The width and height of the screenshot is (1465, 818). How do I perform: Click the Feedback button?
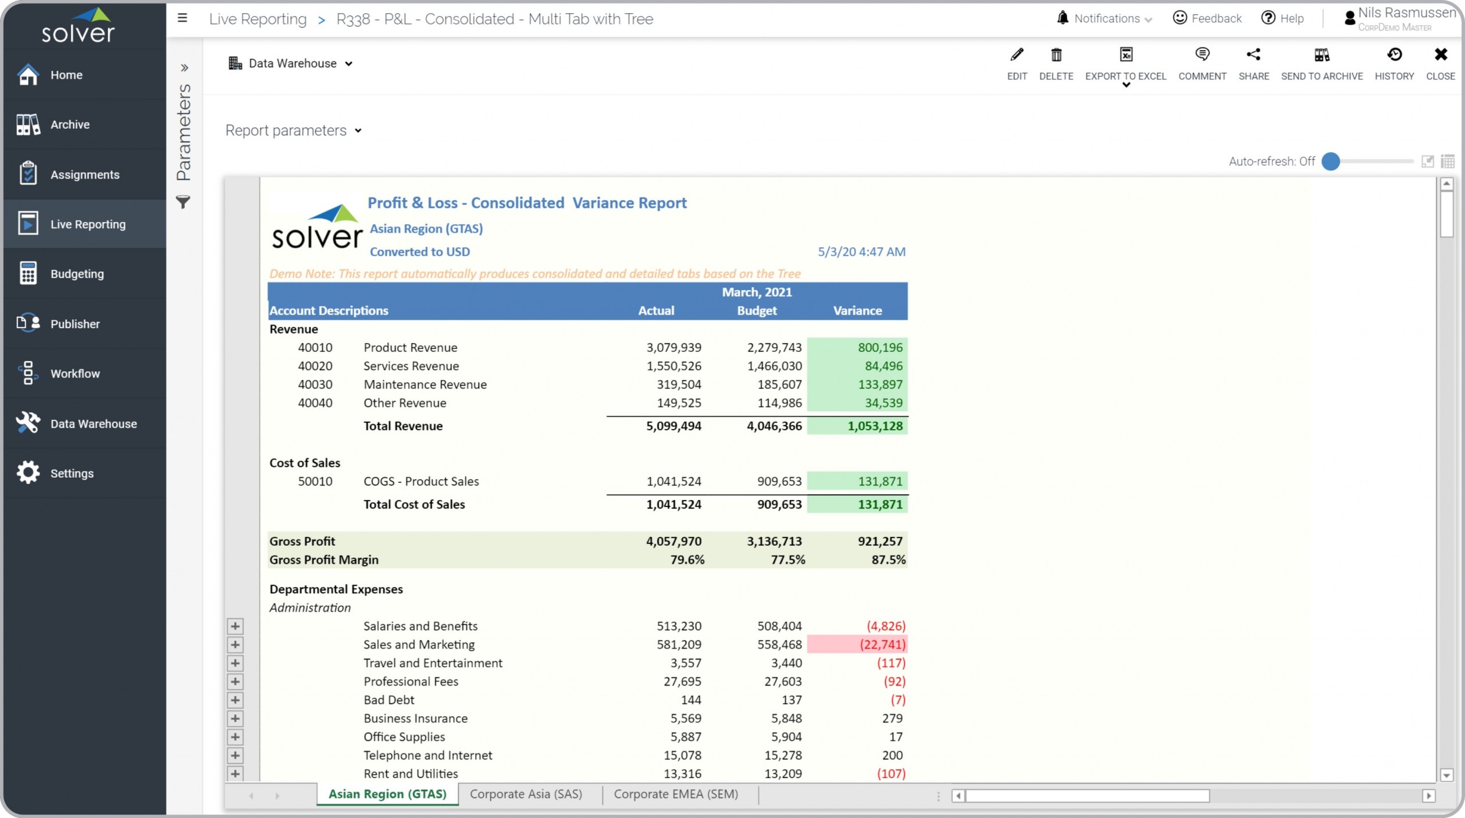(1207, 18)
